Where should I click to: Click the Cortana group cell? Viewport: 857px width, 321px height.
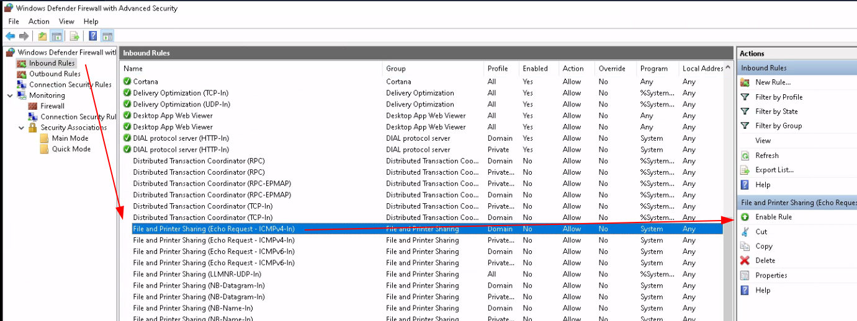(398, 81)
